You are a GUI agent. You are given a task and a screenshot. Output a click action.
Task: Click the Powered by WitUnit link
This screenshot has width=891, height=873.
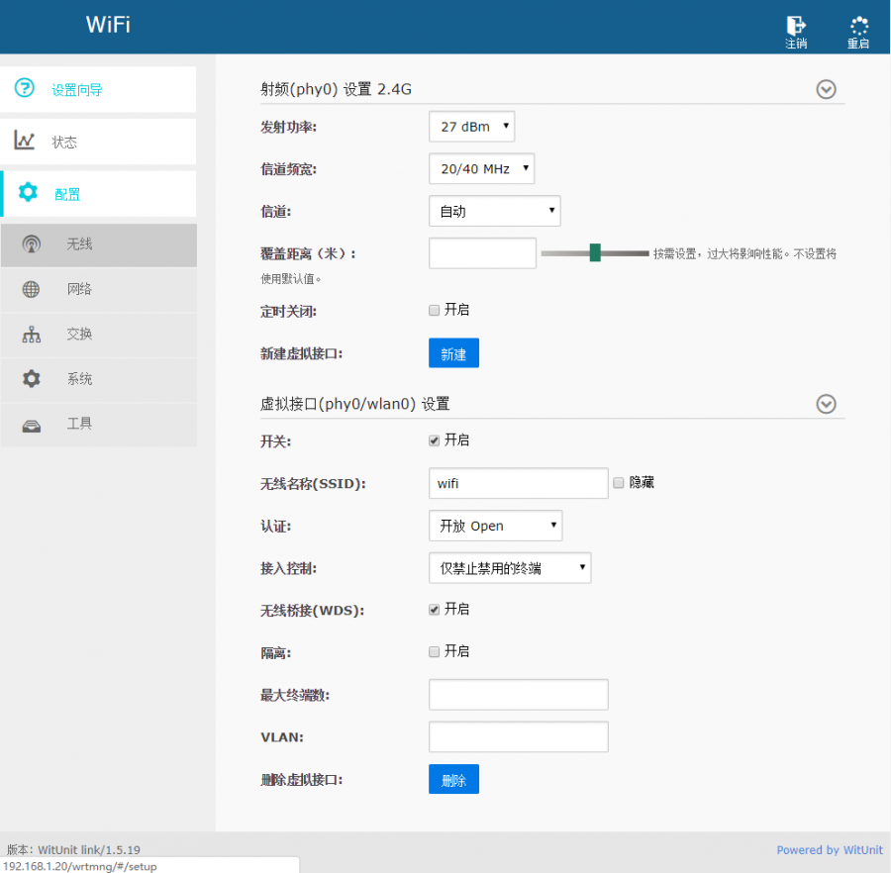point(830,849)
